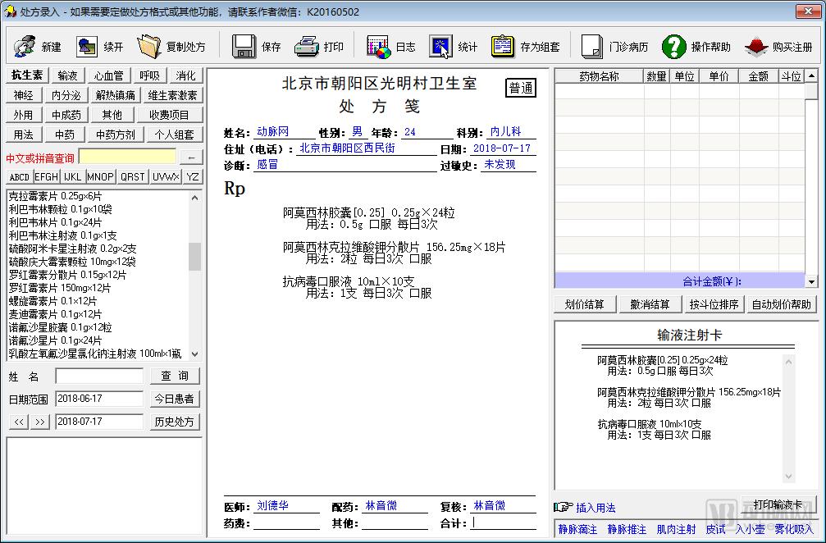Insert 肌肉注射 usage link
Image resolution: width=826 pixels, height=543 pixels.
[x=677, y=529]
